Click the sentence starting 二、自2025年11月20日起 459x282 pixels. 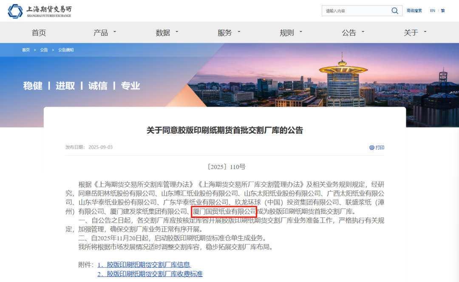[x=172, y=238]
